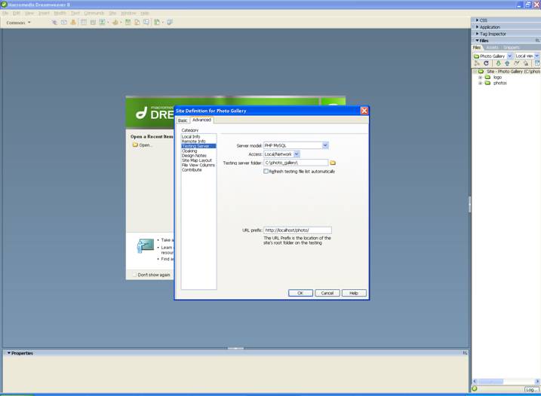Click the blue Put files arrow
This screenshot has height=396, width=541.
[507, 63]
